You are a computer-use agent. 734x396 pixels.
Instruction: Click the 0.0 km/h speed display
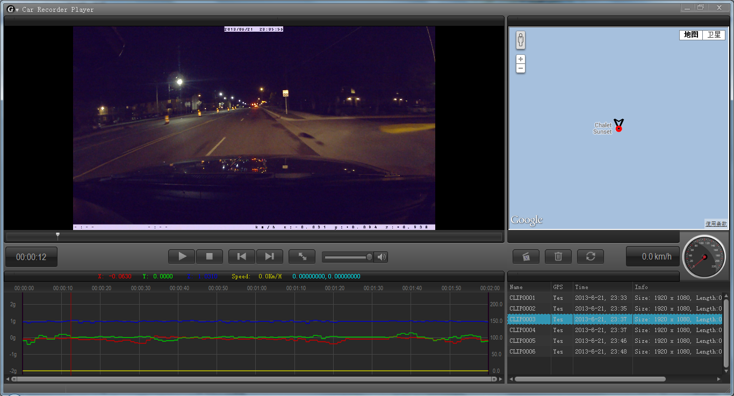tap(652, 257)
